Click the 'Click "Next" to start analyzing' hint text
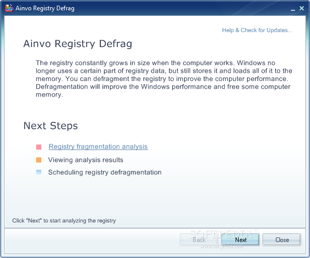This screenshot has width=310, height=258. click(64, 220)
